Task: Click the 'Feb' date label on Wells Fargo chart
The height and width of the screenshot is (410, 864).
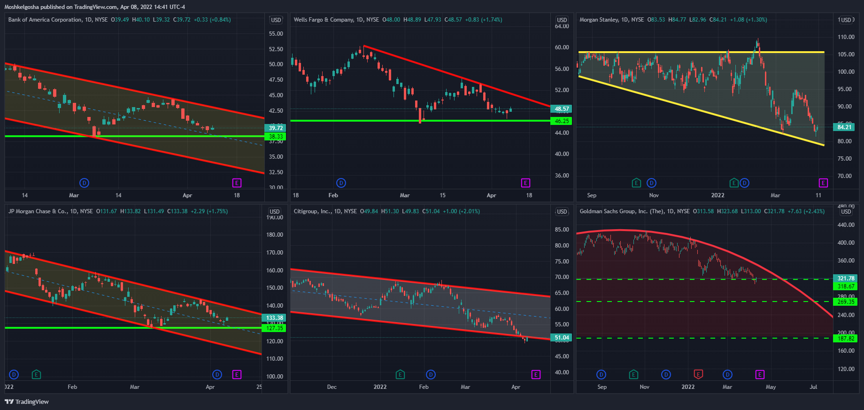Action: click(x=333, y=195)
